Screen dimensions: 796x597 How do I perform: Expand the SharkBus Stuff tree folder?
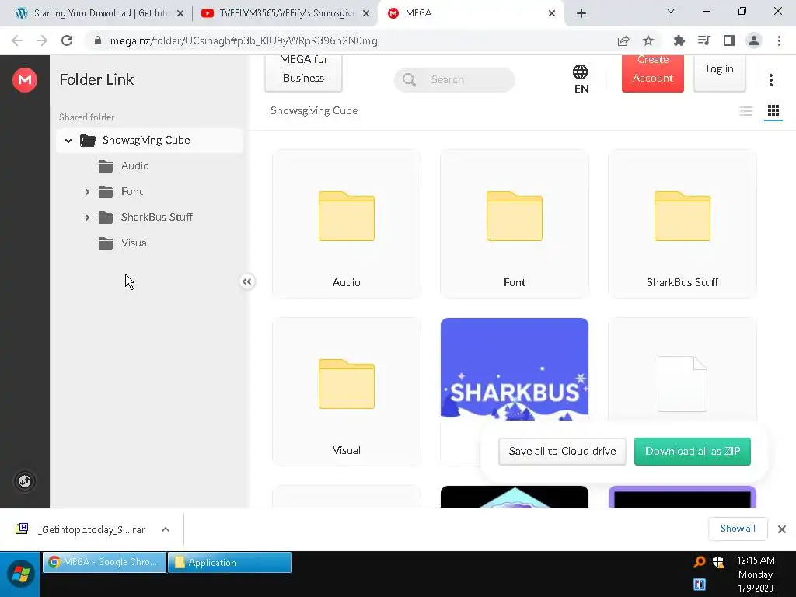(x=87, y=218)
